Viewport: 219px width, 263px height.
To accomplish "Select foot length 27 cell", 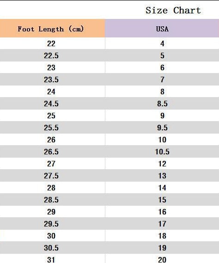I will pos(53,164).
